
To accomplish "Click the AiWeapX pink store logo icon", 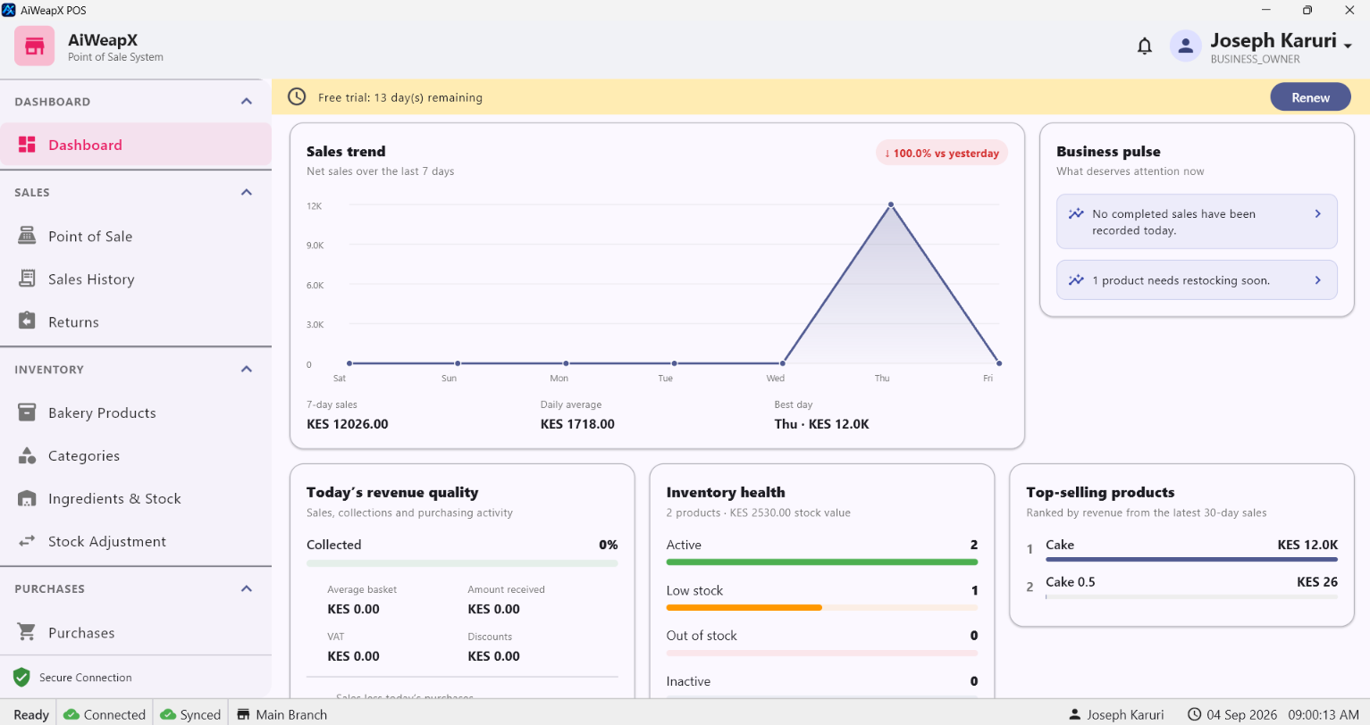I will [35, 46].
